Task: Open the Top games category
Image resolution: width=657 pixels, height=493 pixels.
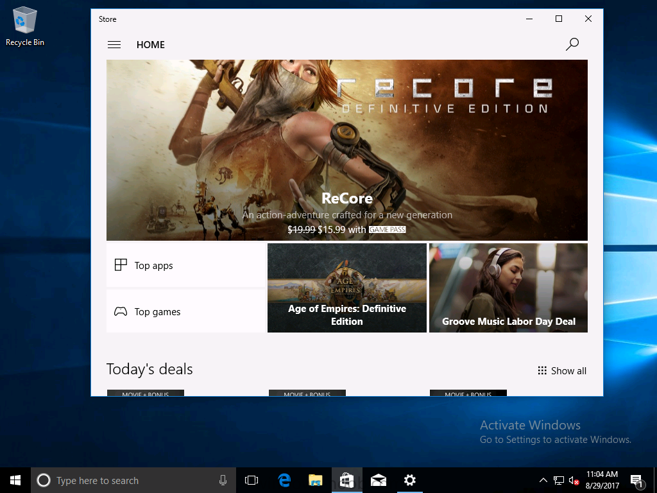Action: coord(185,311)
